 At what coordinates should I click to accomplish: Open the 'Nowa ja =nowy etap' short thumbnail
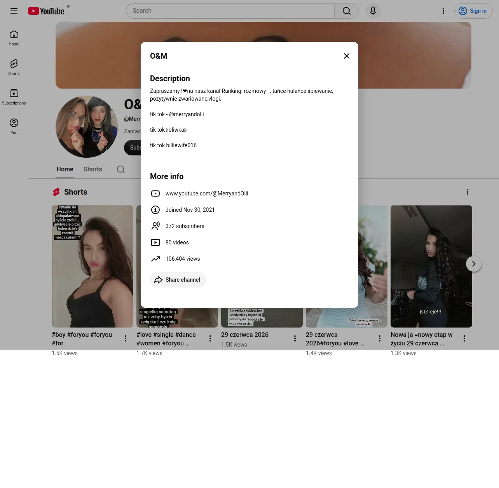click(431, 266)
